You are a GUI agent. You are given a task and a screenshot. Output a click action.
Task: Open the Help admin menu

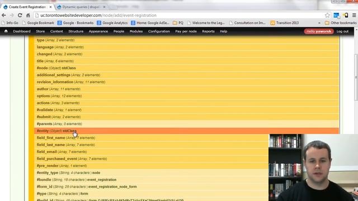coord(224,31)
